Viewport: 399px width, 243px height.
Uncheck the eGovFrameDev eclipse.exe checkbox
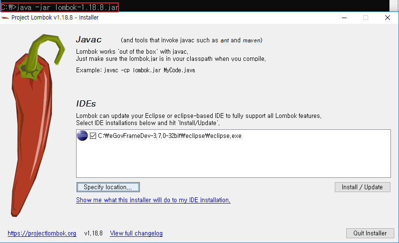pyautogui.click(x=93, y=136)
